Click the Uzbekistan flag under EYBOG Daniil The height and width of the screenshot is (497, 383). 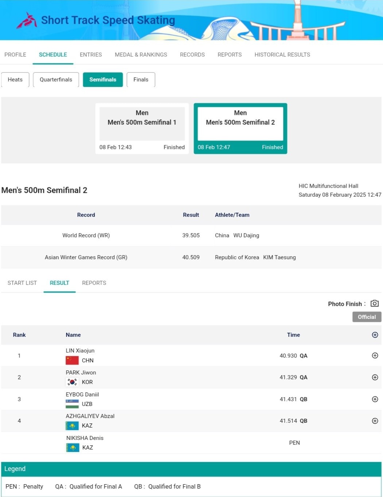72,404
